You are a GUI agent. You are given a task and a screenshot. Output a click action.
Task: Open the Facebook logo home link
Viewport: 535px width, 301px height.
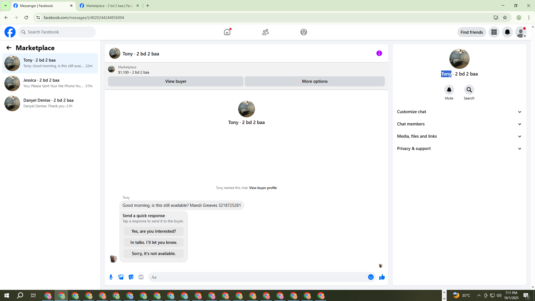click(x=10, y=32)
